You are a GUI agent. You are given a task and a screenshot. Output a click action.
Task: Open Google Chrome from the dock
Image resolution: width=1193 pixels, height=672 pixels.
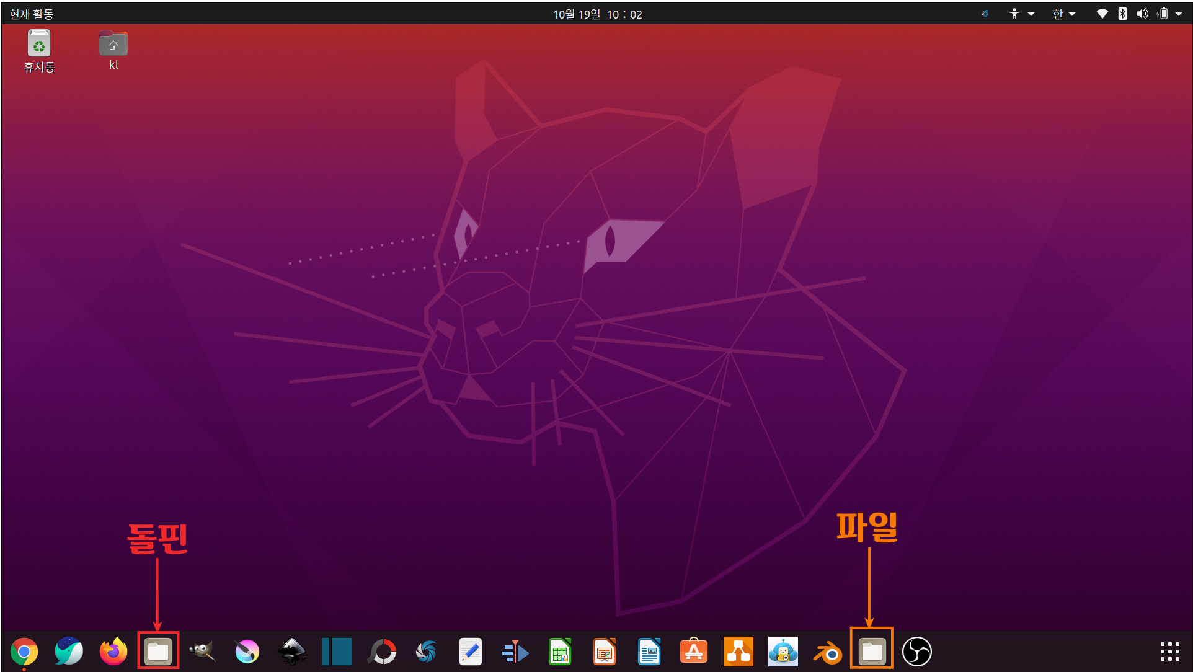24,652
